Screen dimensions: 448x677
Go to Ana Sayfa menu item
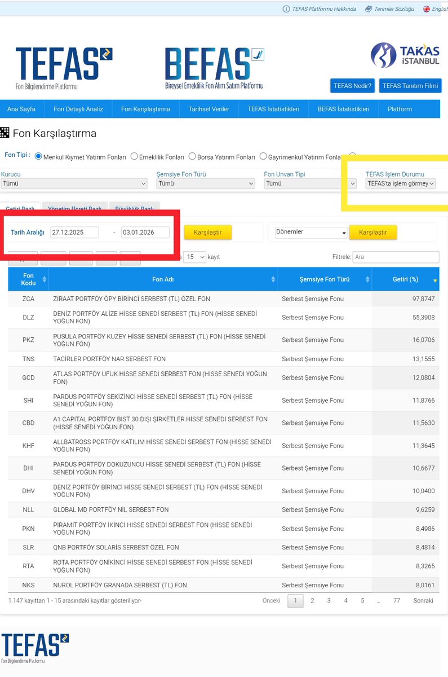[x=21, y=109]
